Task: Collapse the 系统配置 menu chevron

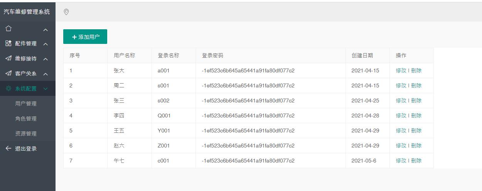Action: [46, 89]
